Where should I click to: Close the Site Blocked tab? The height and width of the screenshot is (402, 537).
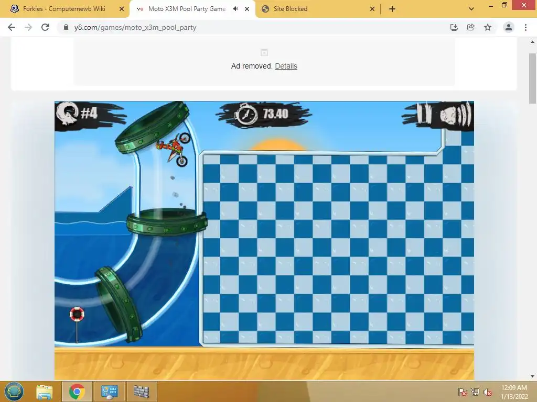coord(372,9)
